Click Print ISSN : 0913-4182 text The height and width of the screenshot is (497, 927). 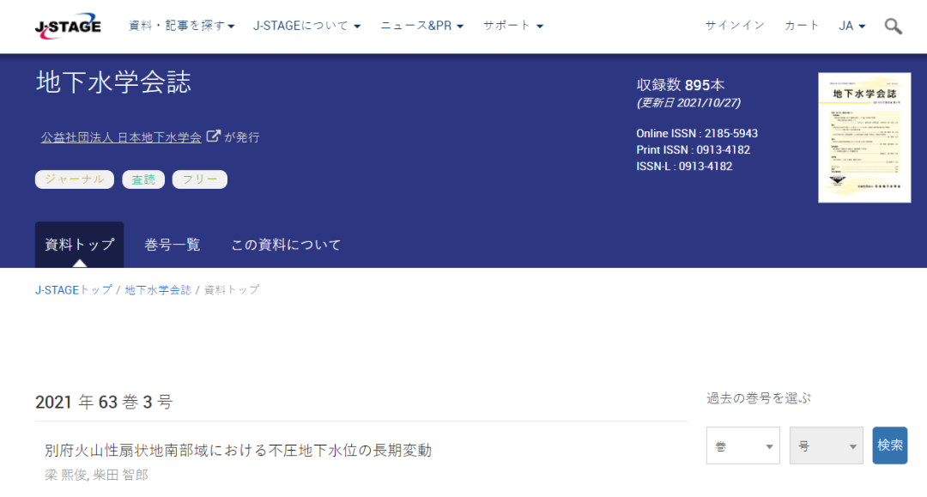click(x=694, y=150)
